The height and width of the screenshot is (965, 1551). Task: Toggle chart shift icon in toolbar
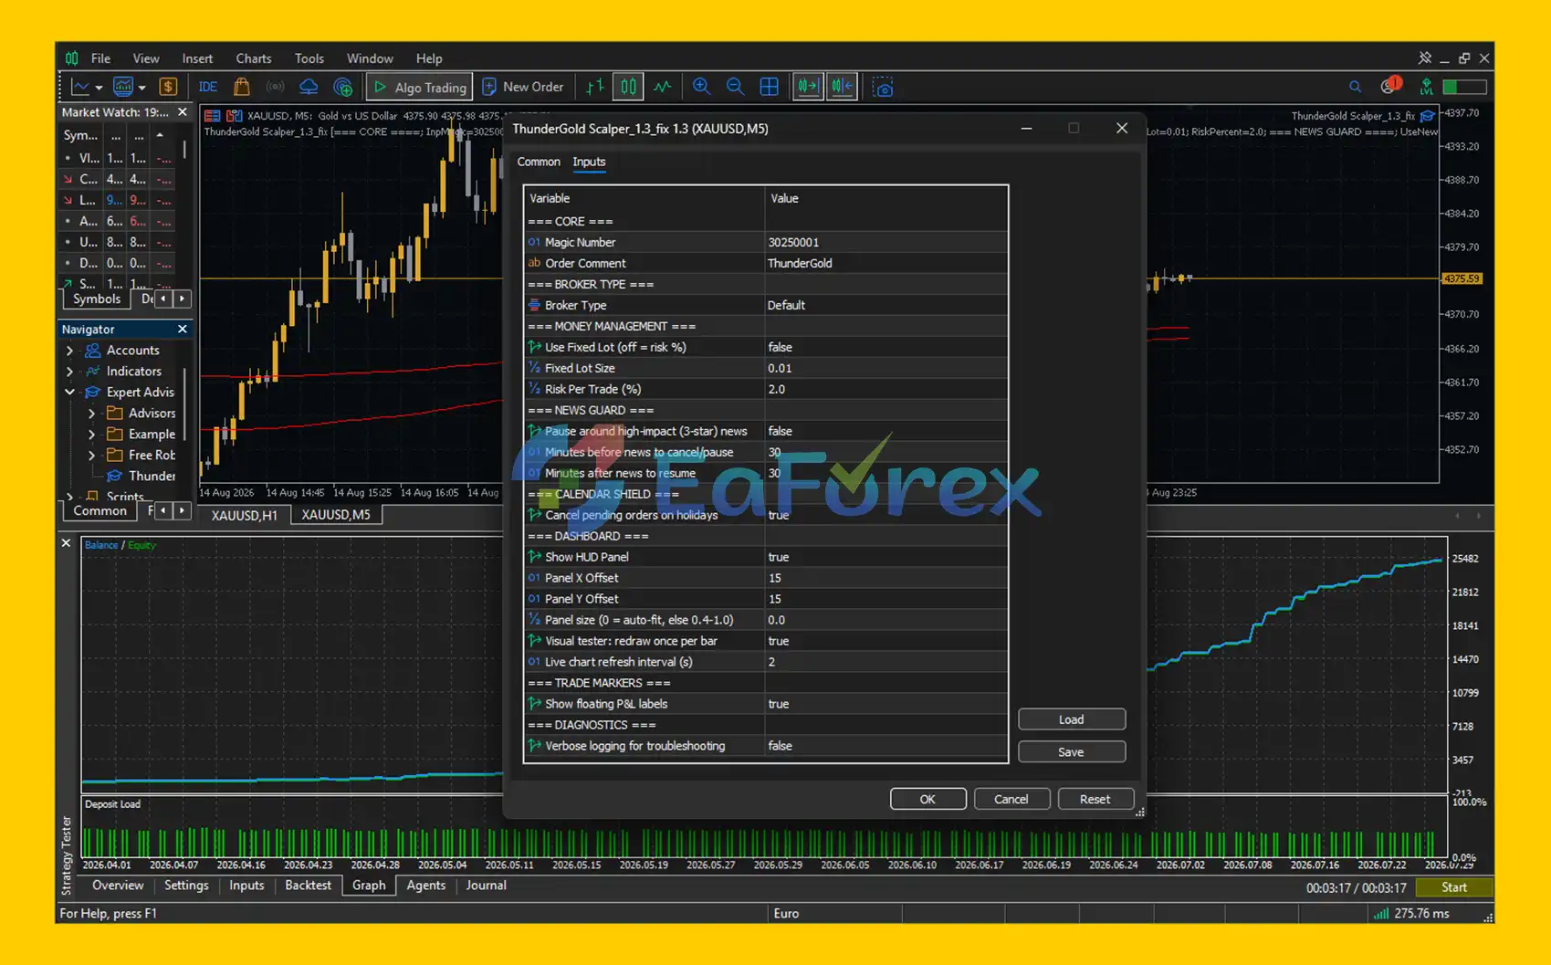[842, 87]
